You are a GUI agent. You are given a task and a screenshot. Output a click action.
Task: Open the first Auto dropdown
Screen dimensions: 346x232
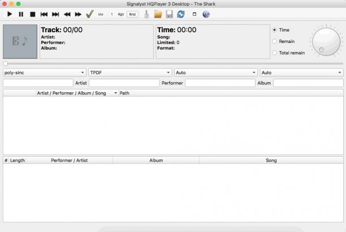(x=216, y=72)
